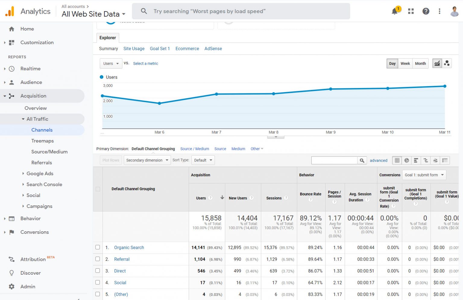The image size is (463, 300).
Task: Open the Help question mark icon
Action: (426, 11)
